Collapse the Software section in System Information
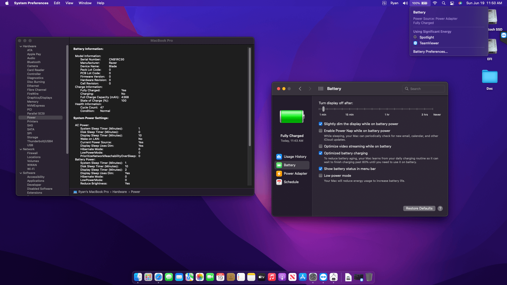507x285 pixels. coord(21,173)
